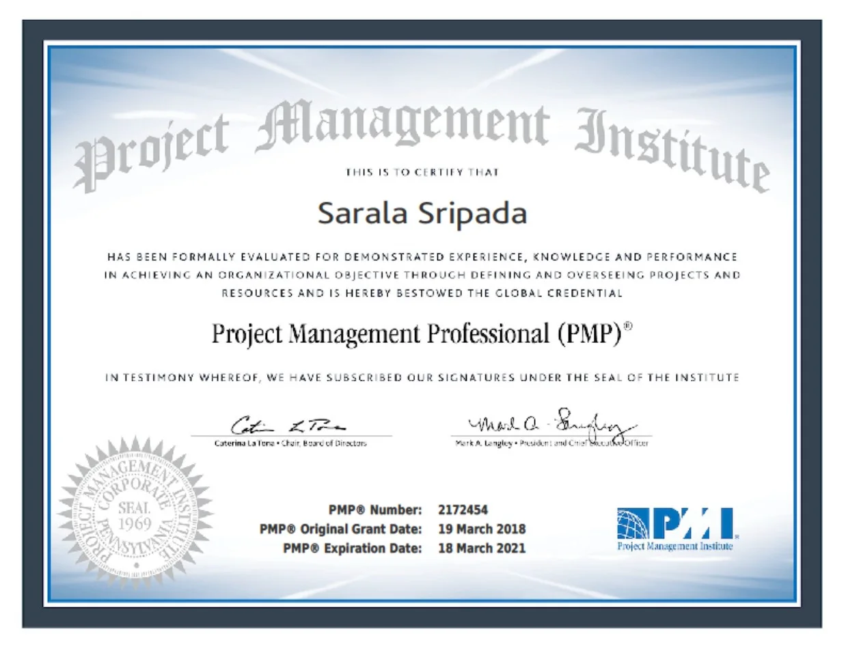The height and width of the screenshot is (653, 846).
Task: Click the Project Management Professional (PMP) title
Action: (422, 334)
